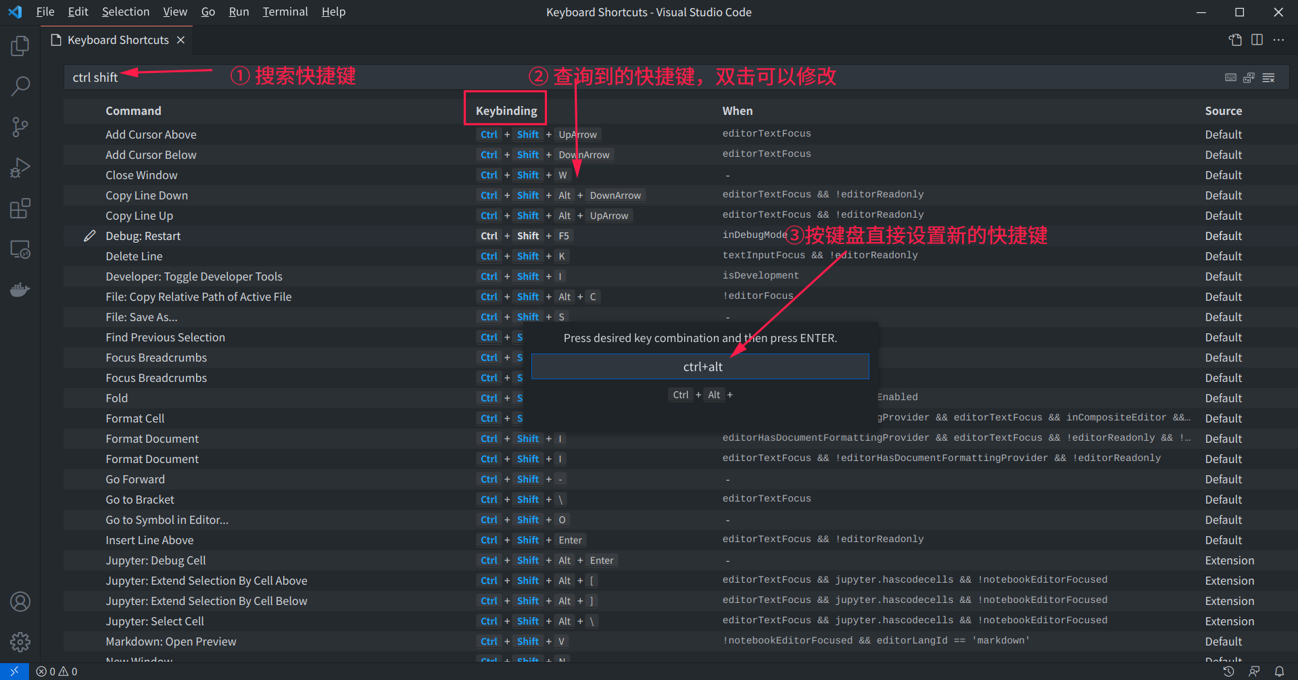Open the Extensions view
Image resolution: width=1298 pixels, height=680 pixels.
tap(20, 208)
